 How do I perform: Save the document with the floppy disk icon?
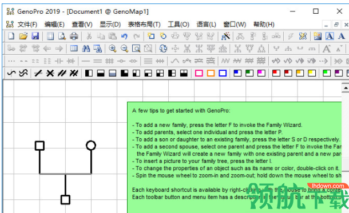click(x=35, y=36)
